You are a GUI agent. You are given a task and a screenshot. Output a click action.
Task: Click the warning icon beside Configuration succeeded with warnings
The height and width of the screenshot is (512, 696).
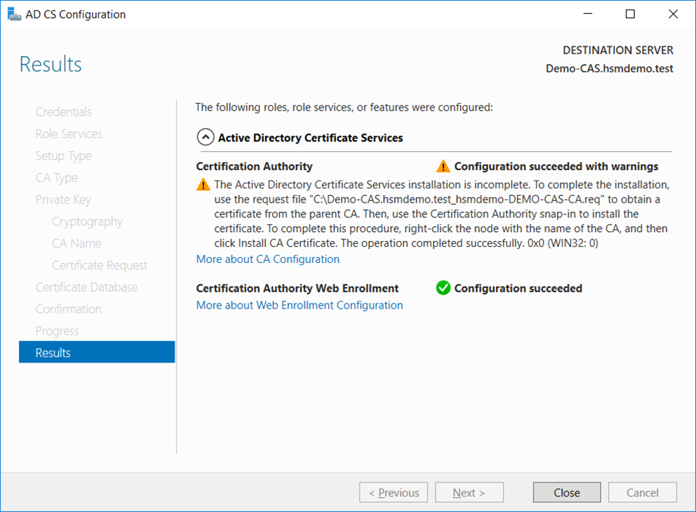pos(443,166)
